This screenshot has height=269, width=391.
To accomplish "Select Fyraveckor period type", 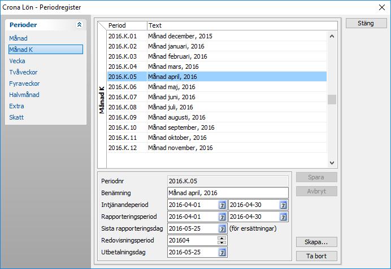I will tap(24, 83).
